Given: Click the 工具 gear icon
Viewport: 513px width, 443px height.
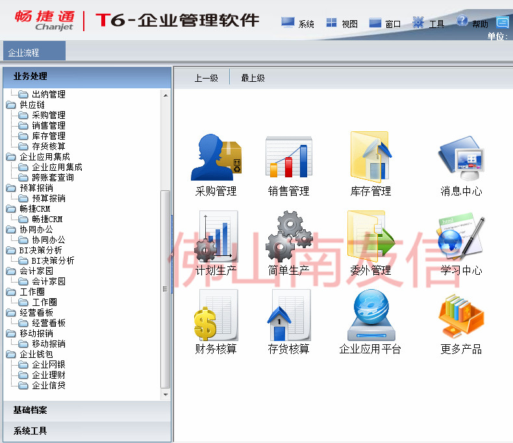Looking at the screenshot, I should coord(418,22).
